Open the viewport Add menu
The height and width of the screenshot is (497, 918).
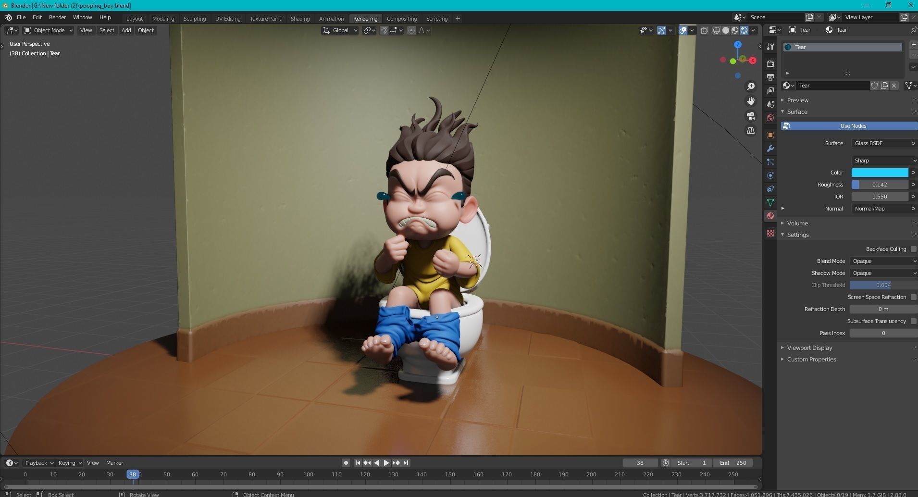(126, 30)
